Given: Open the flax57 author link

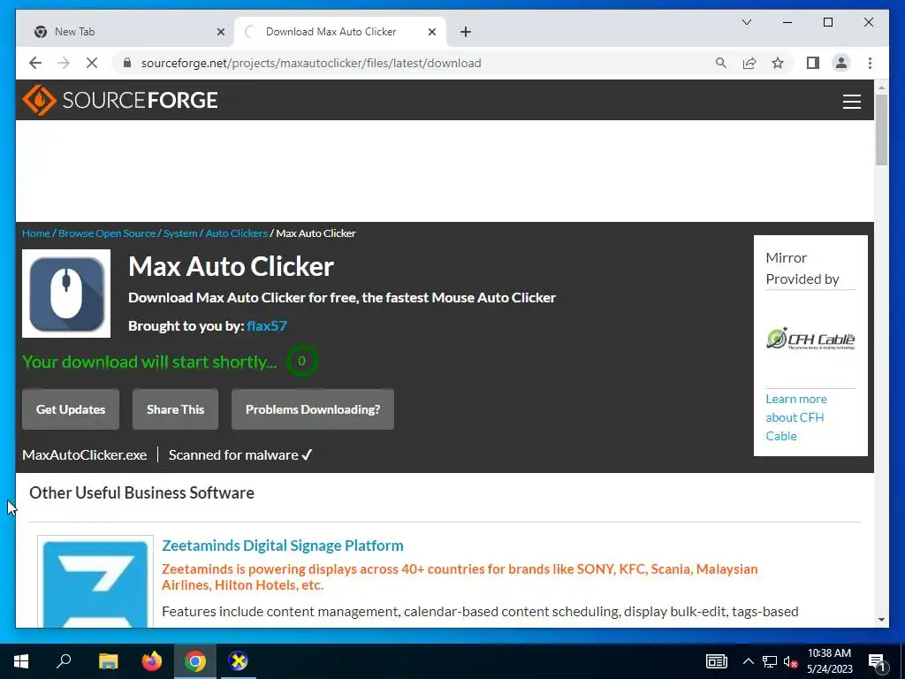Looking at the screenshot, I should tap(267, 325).
